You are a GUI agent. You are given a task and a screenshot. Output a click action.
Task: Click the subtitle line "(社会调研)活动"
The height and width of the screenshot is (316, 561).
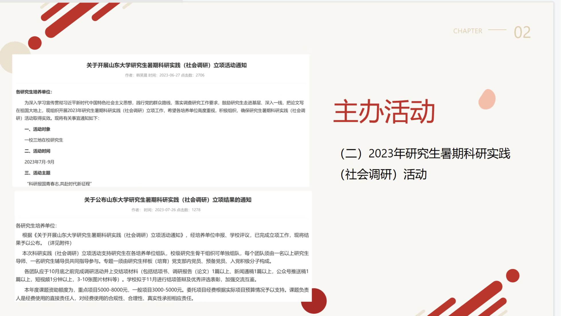click(x=383, y=174)
